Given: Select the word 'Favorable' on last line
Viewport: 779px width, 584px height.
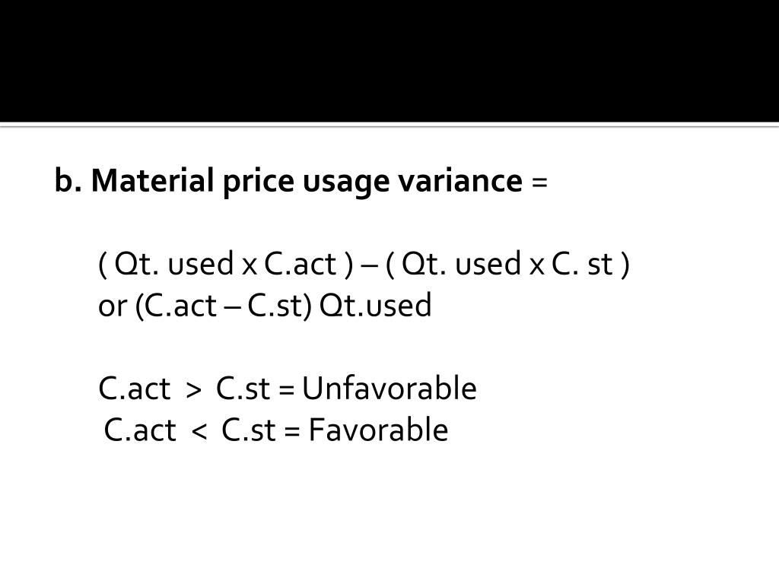Looking at the screenshot, I should point(378,430).
